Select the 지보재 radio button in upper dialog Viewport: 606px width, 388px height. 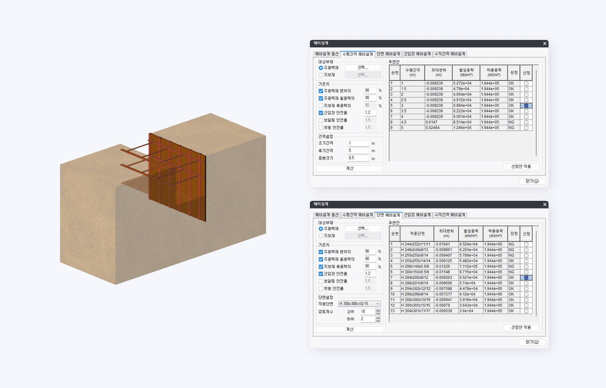click(x=321, y=75)
